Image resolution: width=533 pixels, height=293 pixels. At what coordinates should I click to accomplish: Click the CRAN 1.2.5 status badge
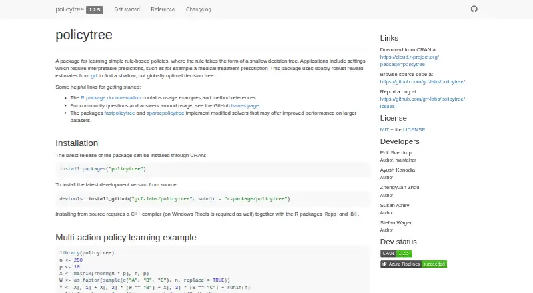[396, 254]
